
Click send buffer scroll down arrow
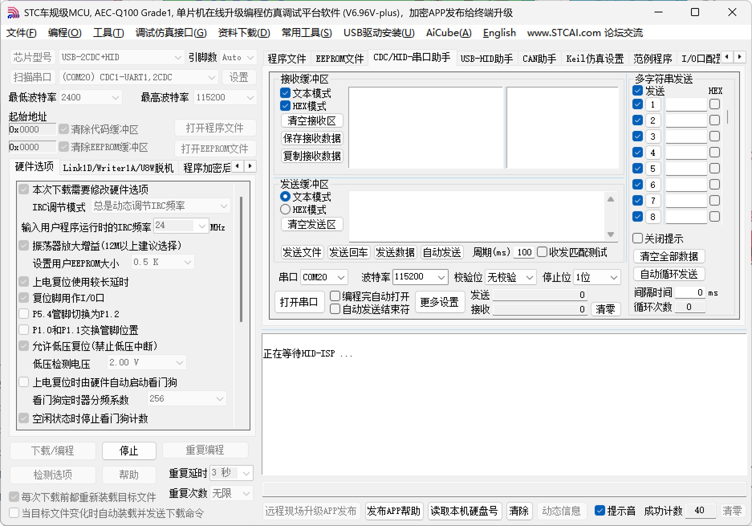tap(611, 234)
